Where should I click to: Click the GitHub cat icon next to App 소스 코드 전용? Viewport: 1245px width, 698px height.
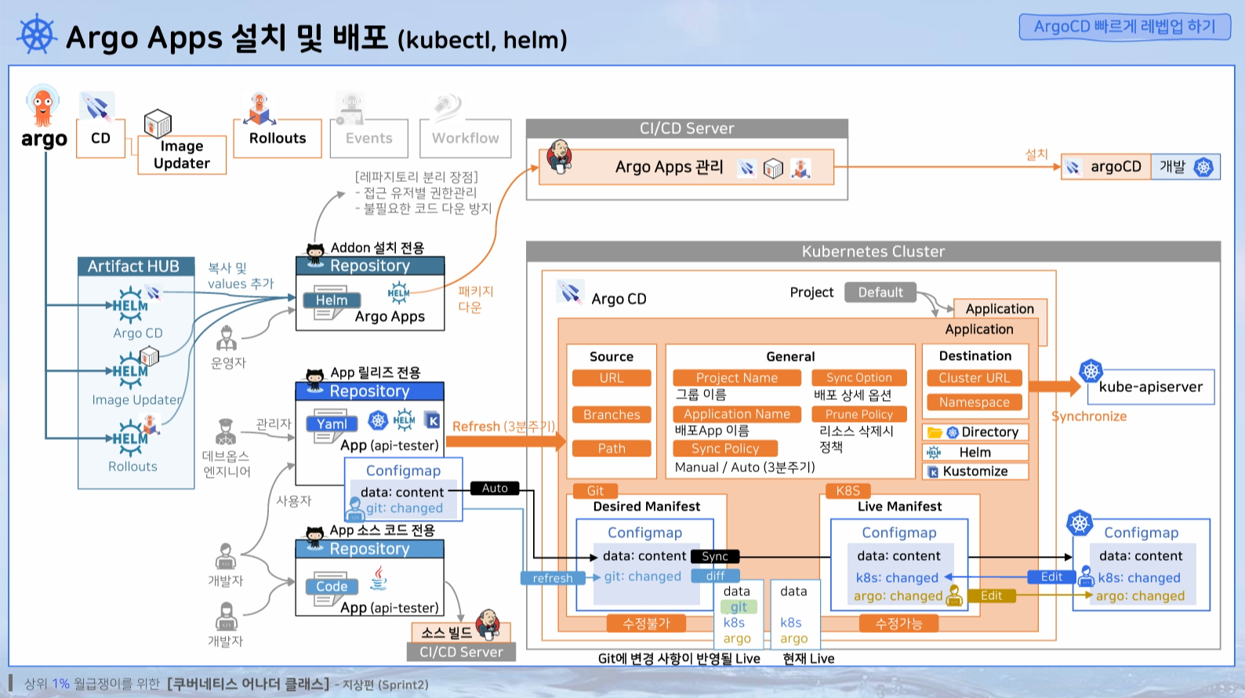point(315,536)
